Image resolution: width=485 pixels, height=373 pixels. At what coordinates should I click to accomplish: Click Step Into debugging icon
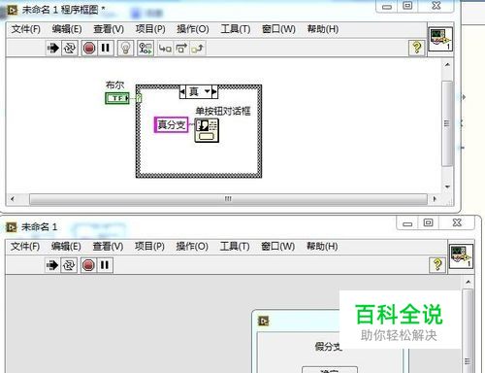165,49
